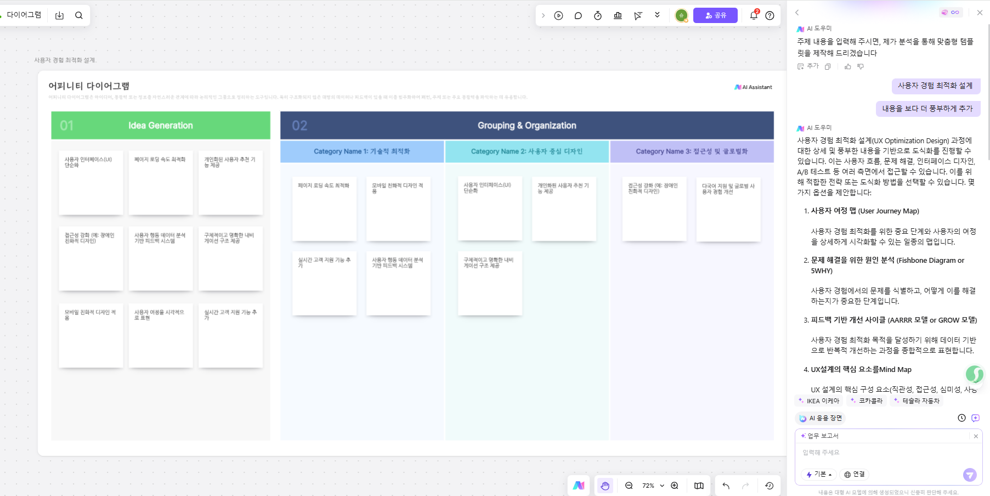
Task: Open version history in bottom toolbar
Action: coord(769,486)
